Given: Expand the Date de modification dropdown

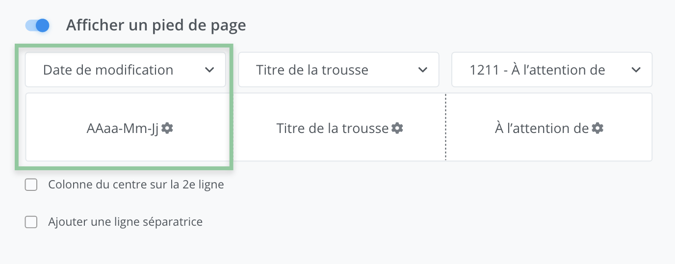Looking at the screenshot, I should 108,70.
